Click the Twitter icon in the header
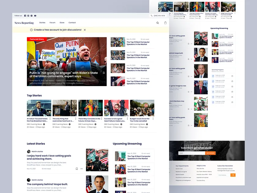Viewport: 257px width, 193px height. [x=28, y=16]
